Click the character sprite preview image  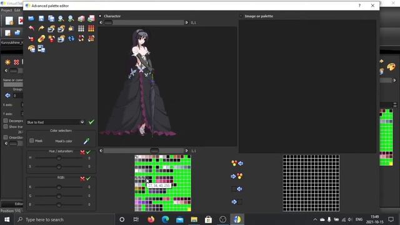(x=167, y=86)
